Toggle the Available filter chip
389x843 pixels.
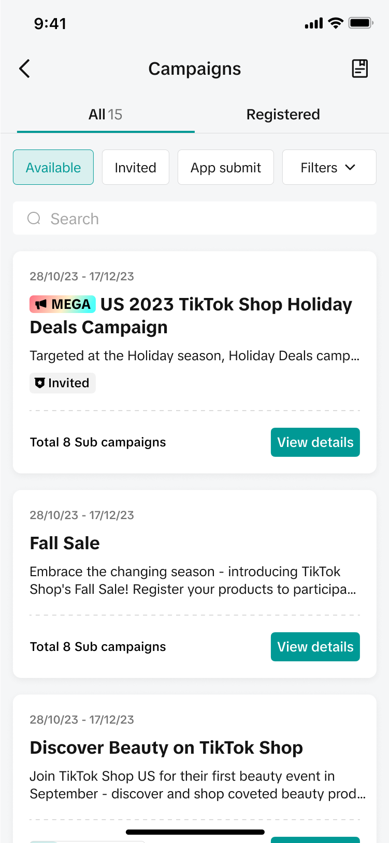53,167
